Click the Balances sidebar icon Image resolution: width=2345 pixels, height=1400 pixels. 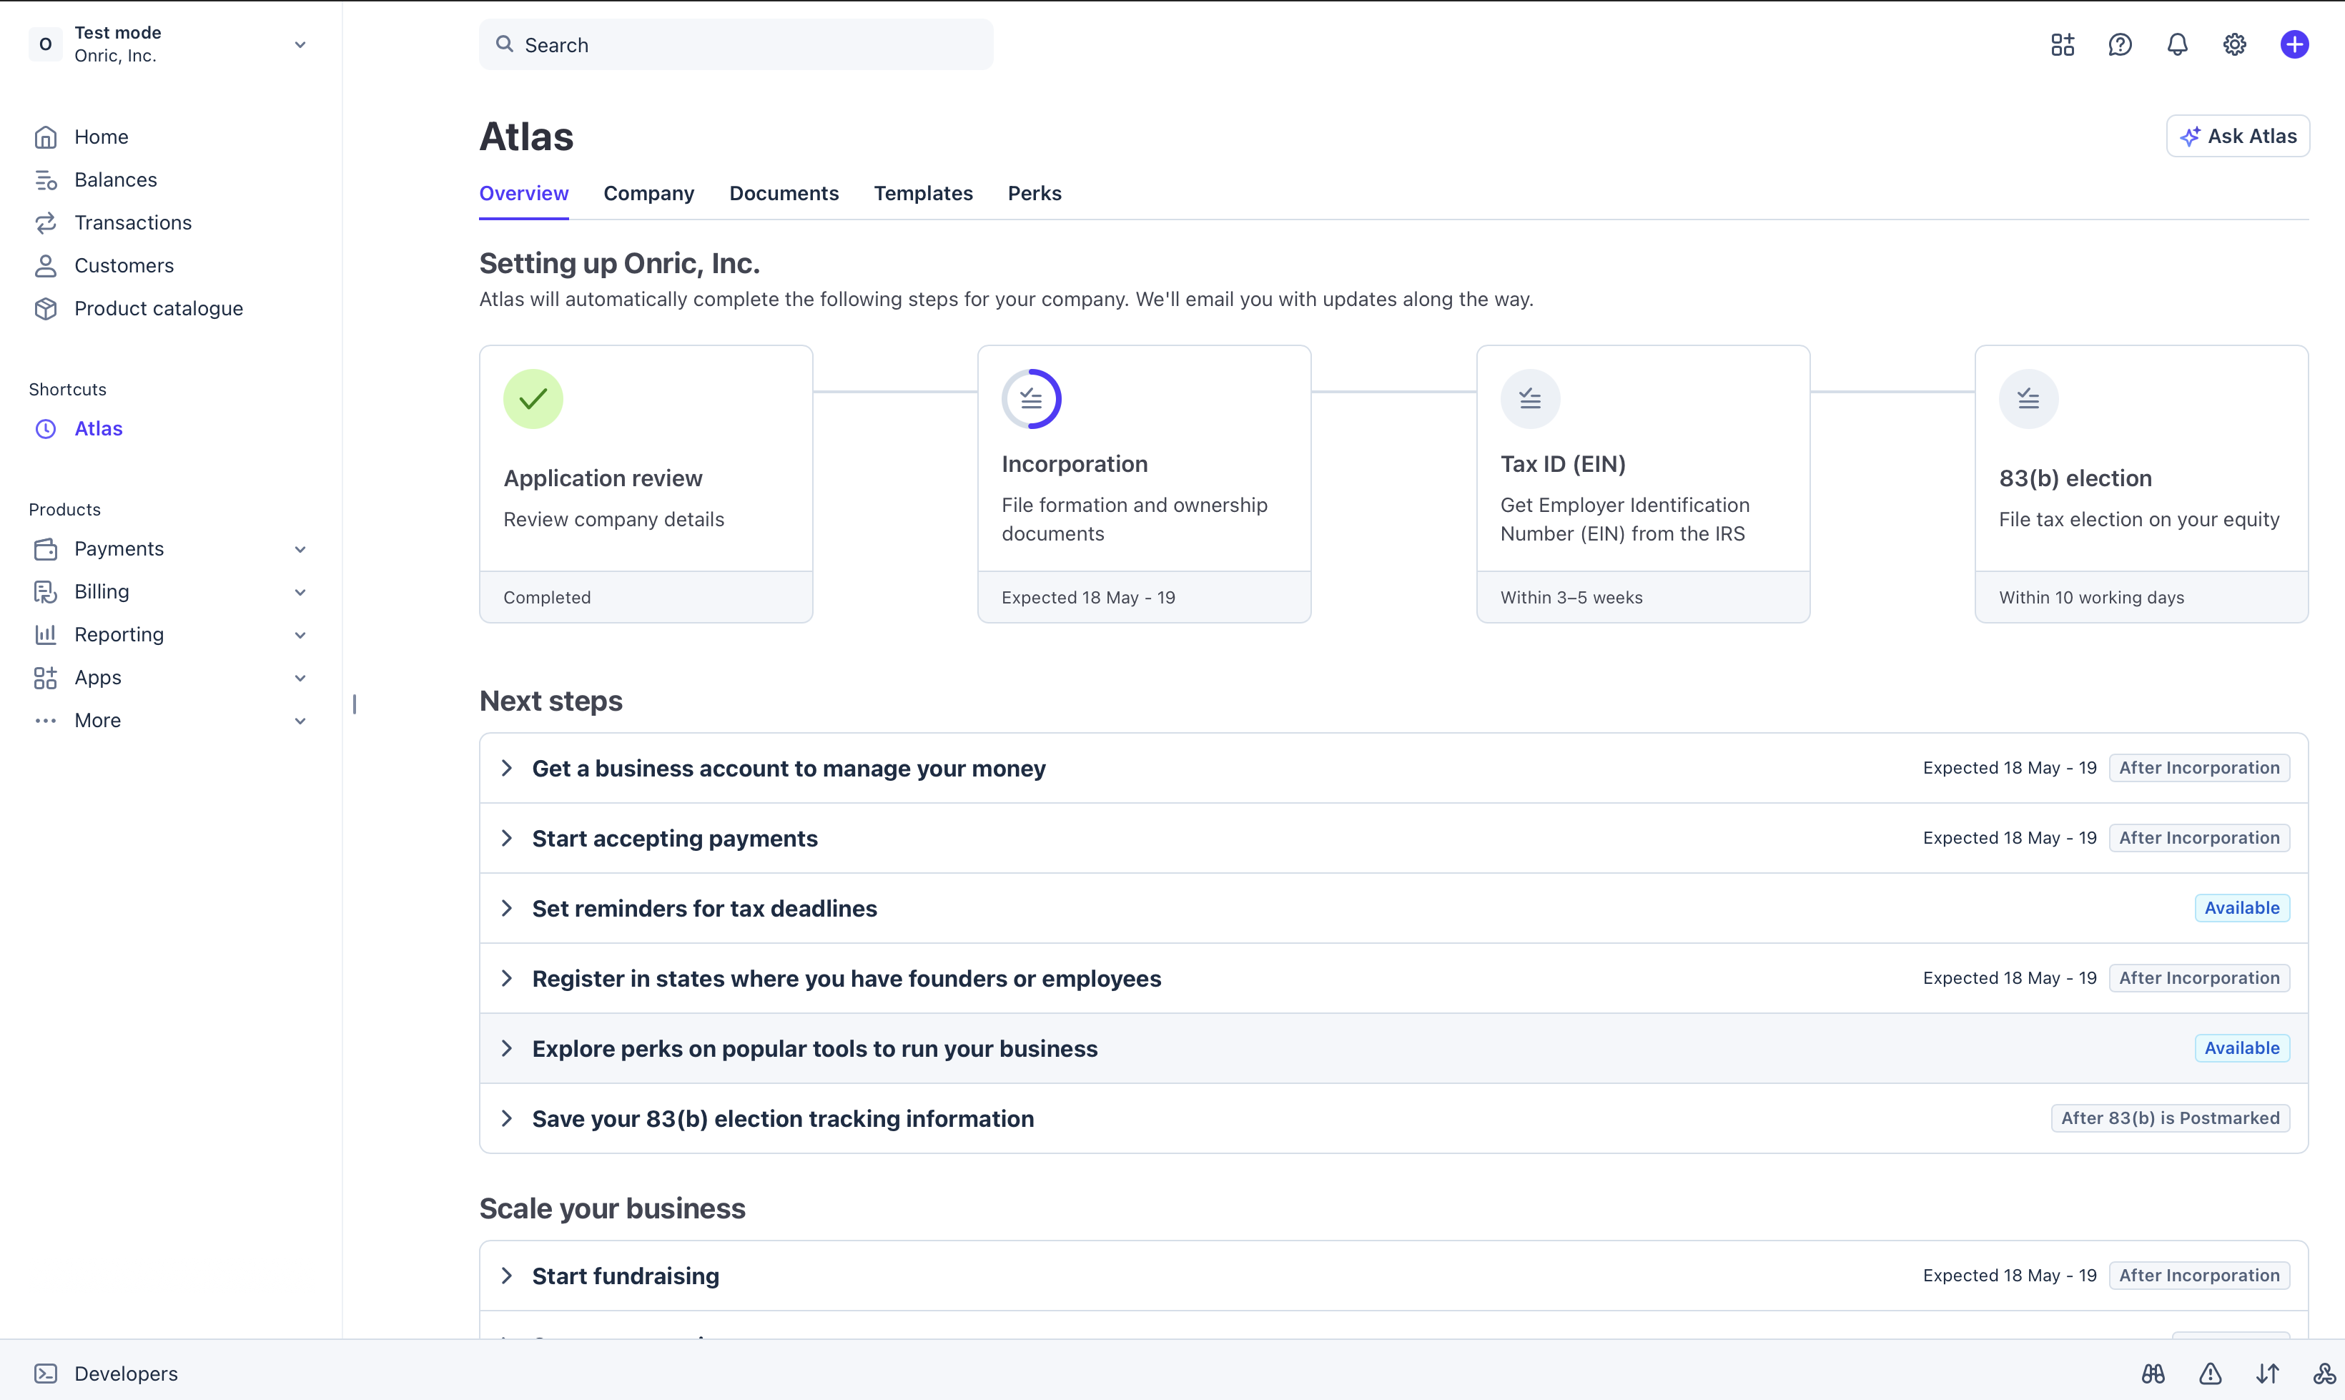[45, 179]
